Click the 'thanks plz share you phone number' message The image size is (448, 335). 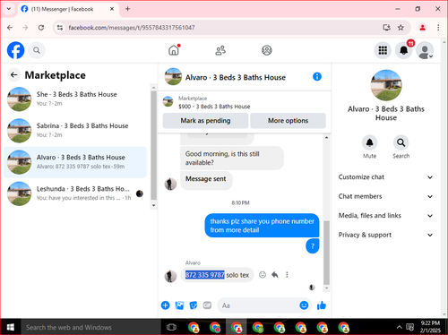[262, 226]
